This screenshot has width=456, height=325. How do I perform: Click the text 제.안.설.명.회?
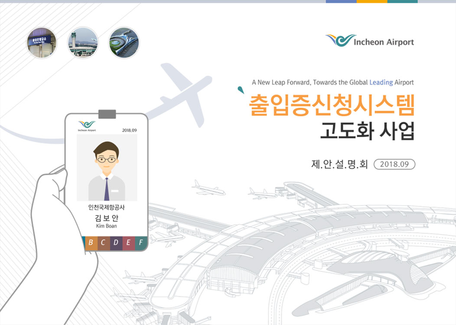coord(339,164)
